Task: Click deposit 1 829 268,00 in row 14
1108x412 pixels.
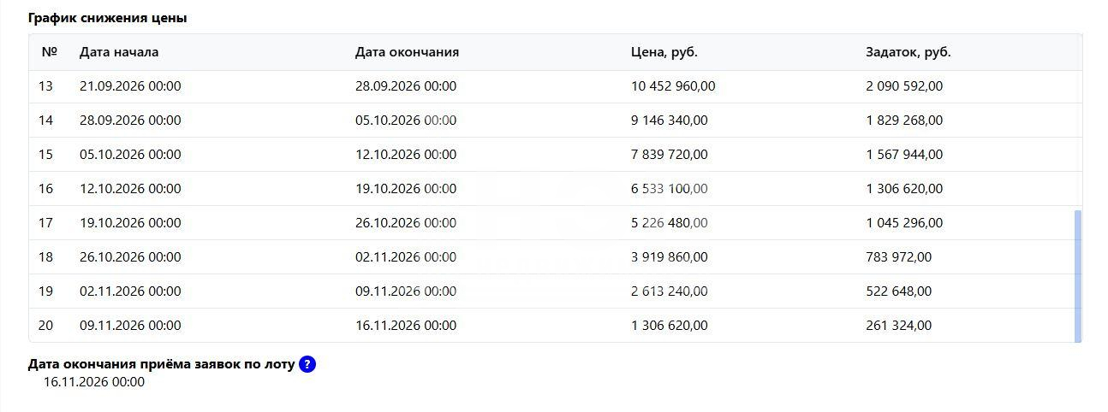Action: 904,121
